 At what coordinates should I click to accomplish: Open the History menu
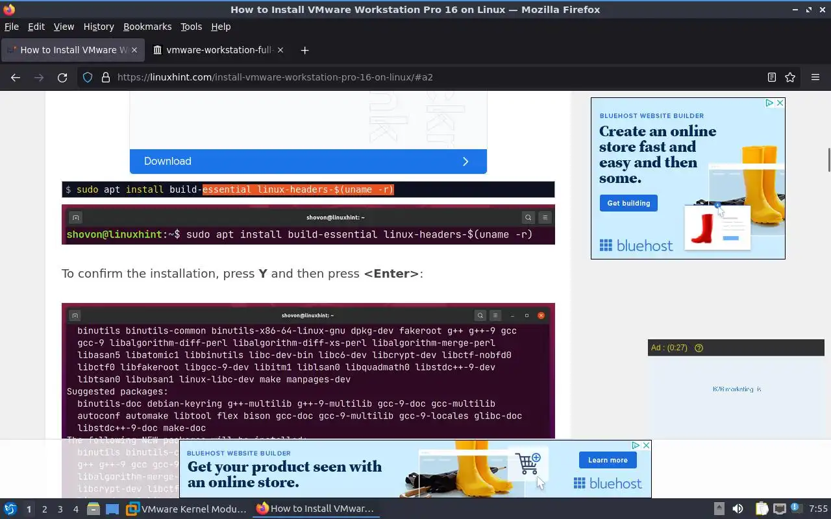pyautogui.click(x=99, y=27)
